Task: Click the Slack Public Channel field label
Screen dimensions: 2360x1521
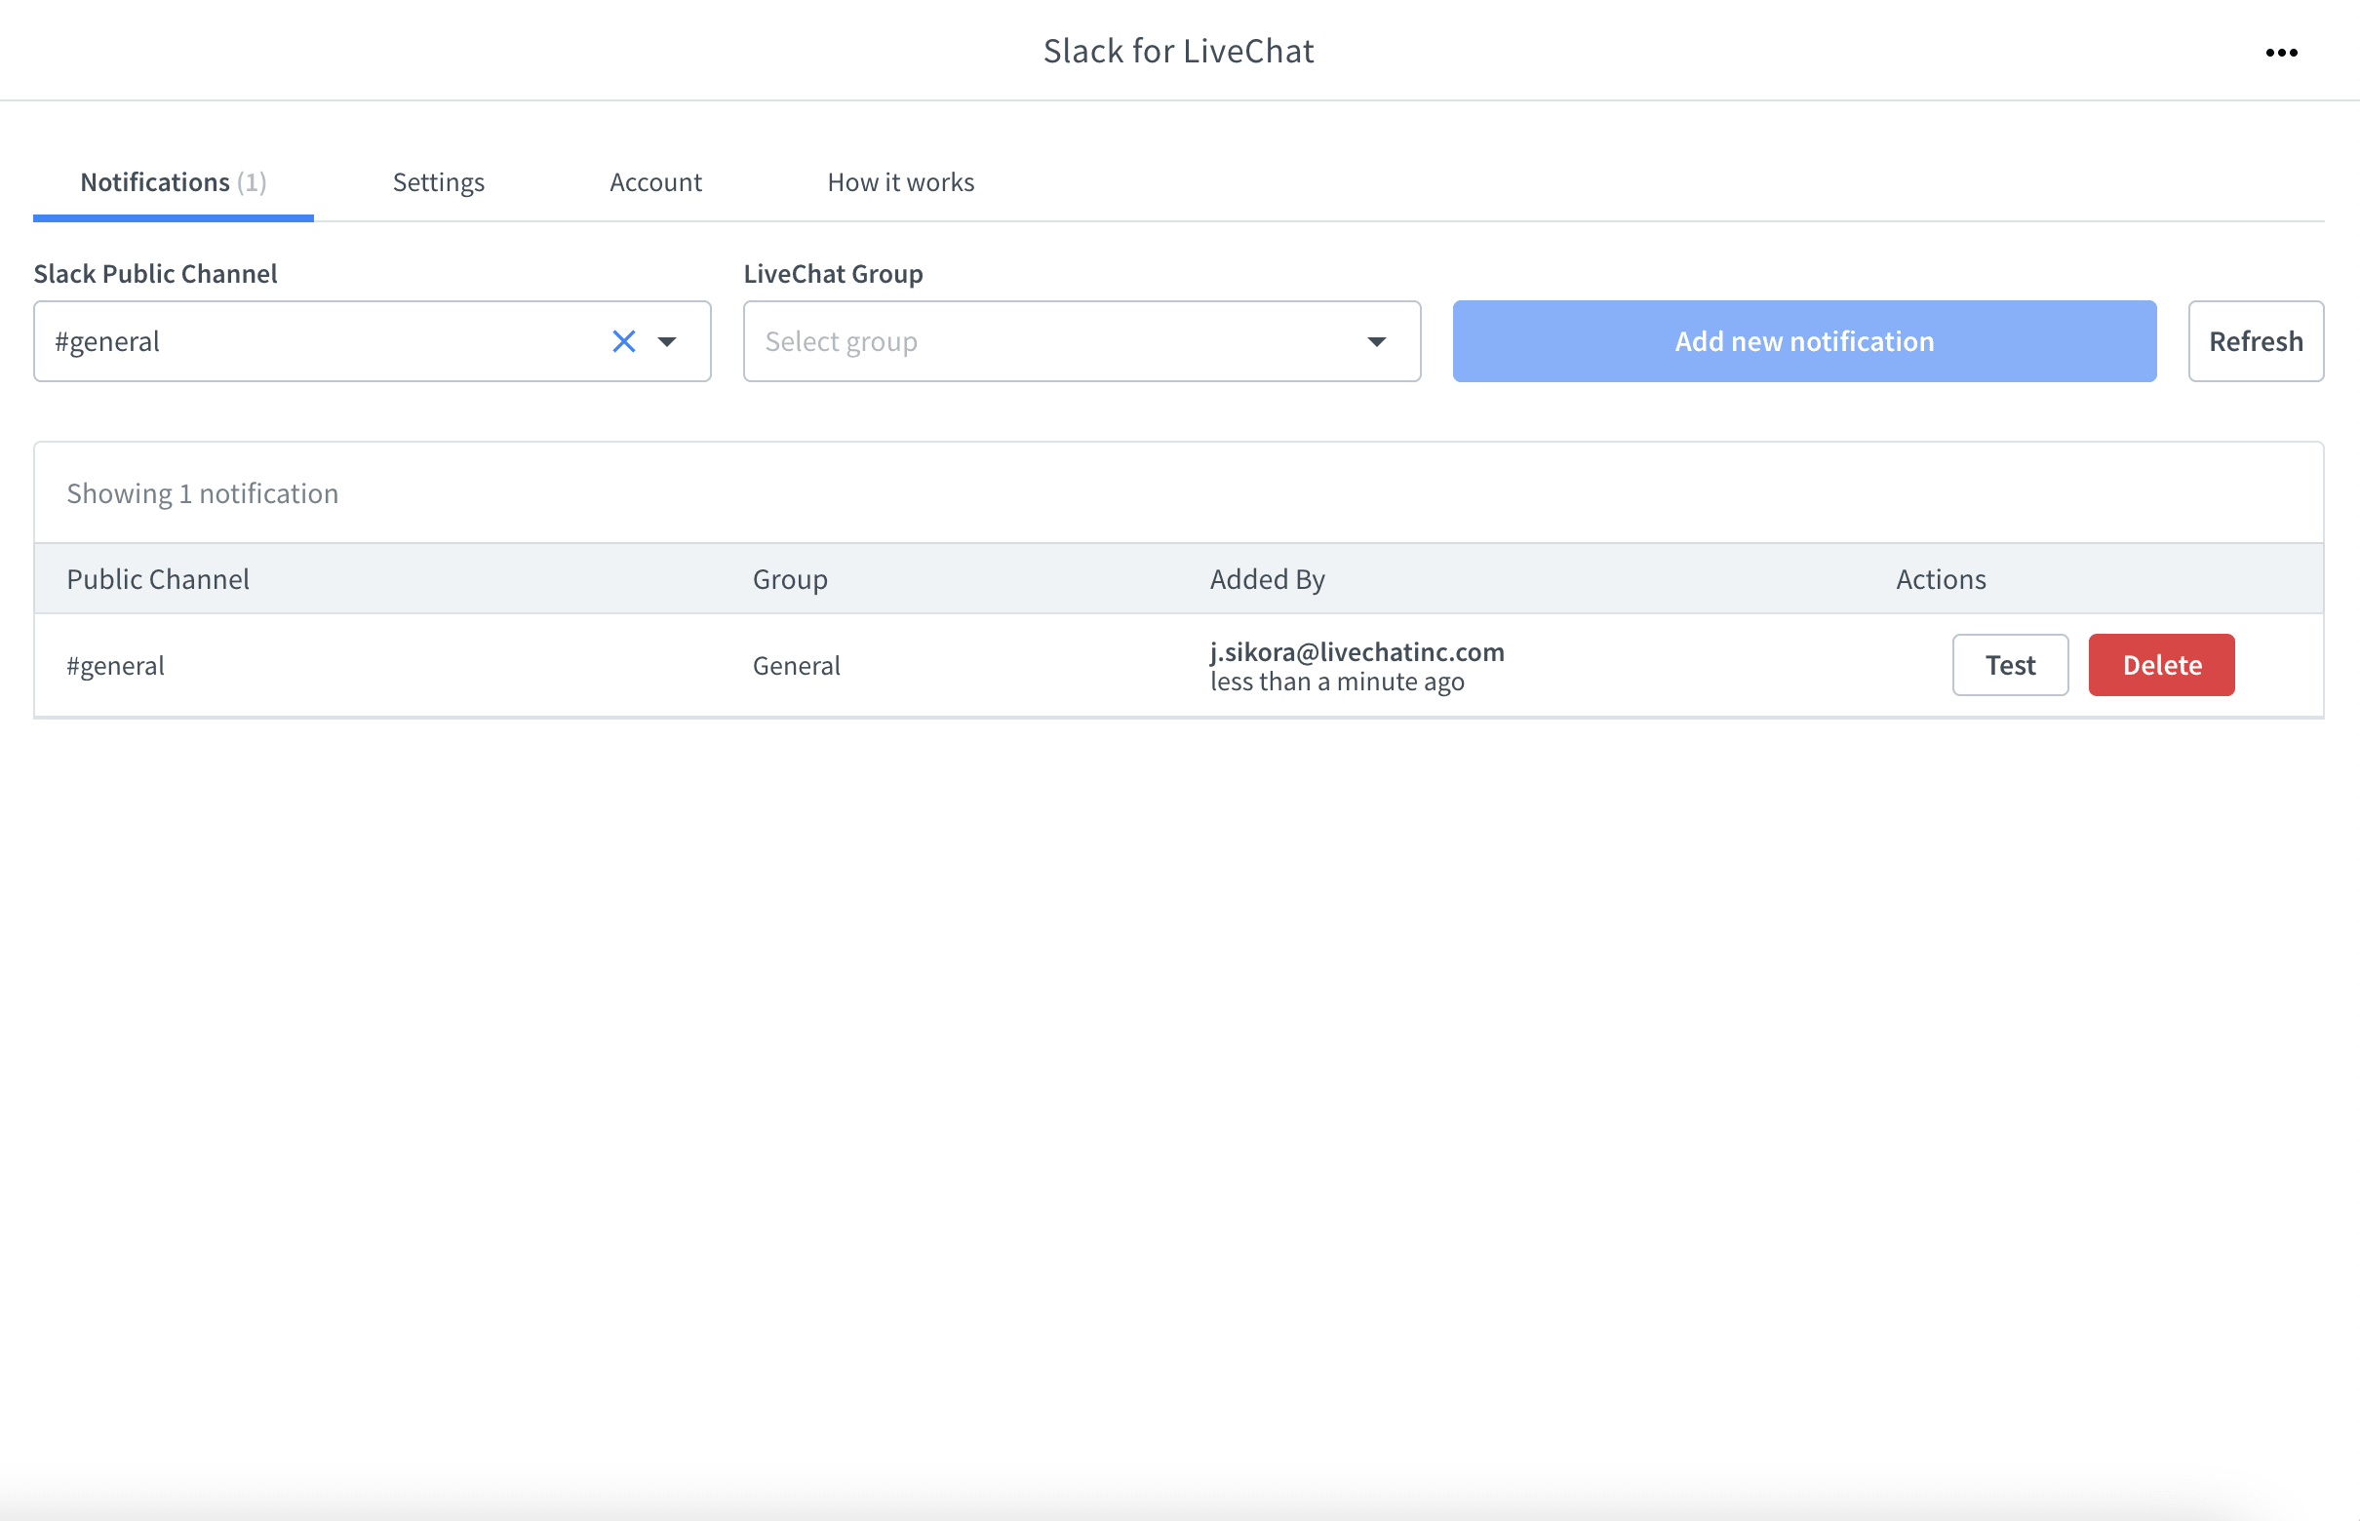Action: pyautogui.click(x=155, y=274)
